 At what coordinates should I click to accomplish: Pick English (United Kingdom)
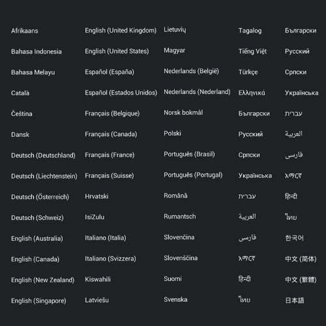(x=121, y=31)
